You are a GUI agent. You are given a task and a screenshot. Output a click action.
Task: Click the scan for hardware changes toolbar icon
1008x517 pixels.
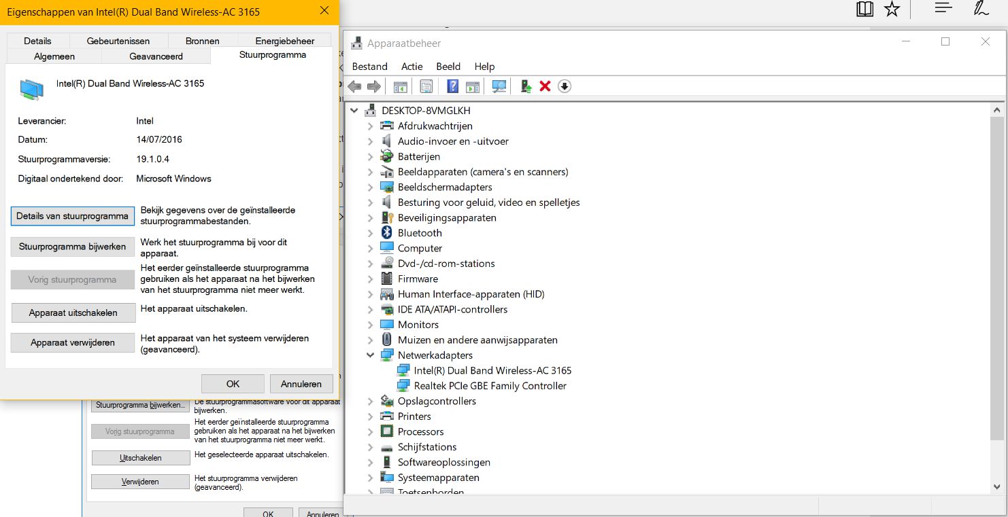[x=499, y=86]
